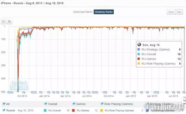Toggle the Russia country checkbox

(4, 110)
